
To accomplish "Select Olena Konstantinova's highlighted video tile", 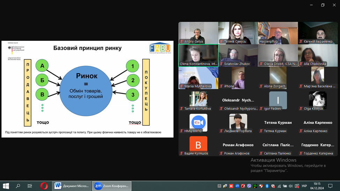I will [198, 55].
